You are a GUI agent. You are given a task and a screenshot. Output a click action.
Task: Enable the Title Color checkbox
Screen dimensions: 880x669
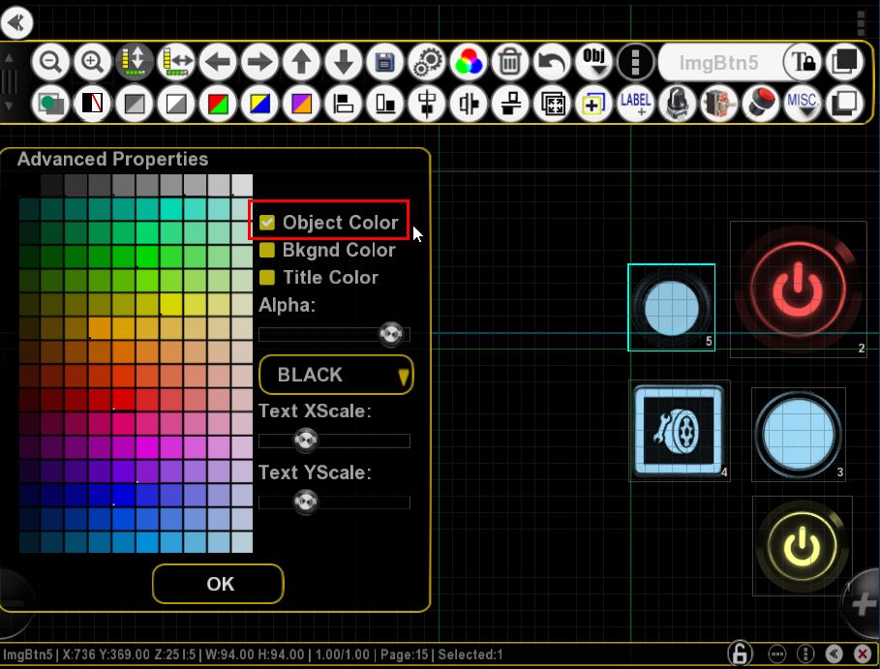267,277
